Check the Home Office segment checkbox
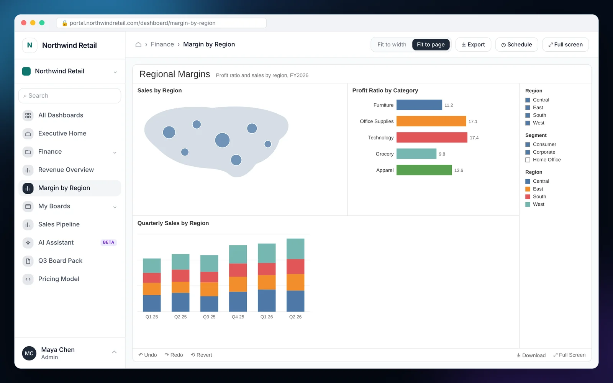613x383 pixels. coord(528,160)
